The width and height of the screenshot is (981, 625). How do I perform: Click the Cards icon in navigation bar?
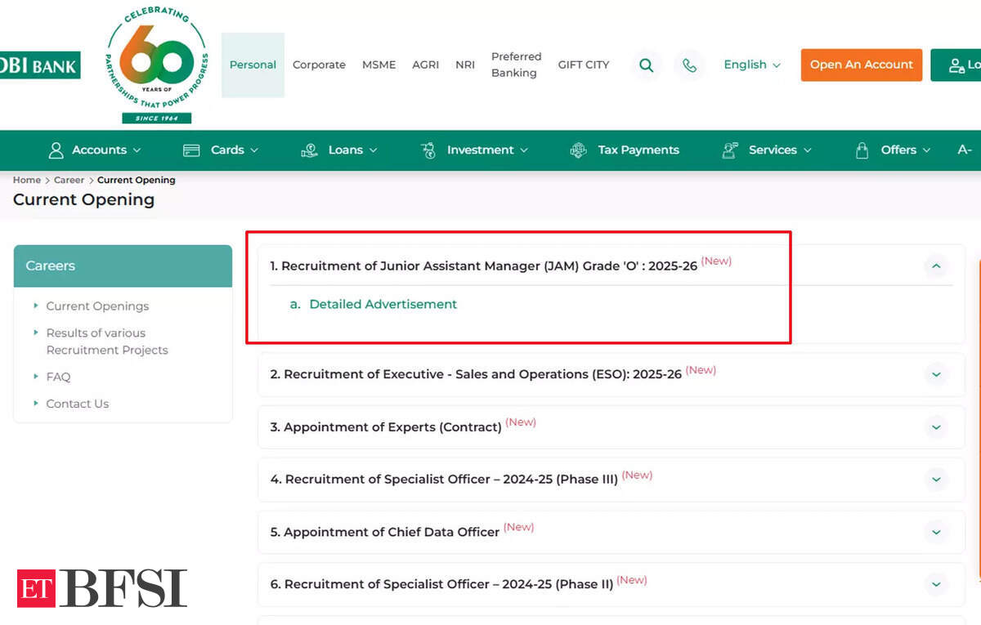pyautogui.click(x=191, y=150)
